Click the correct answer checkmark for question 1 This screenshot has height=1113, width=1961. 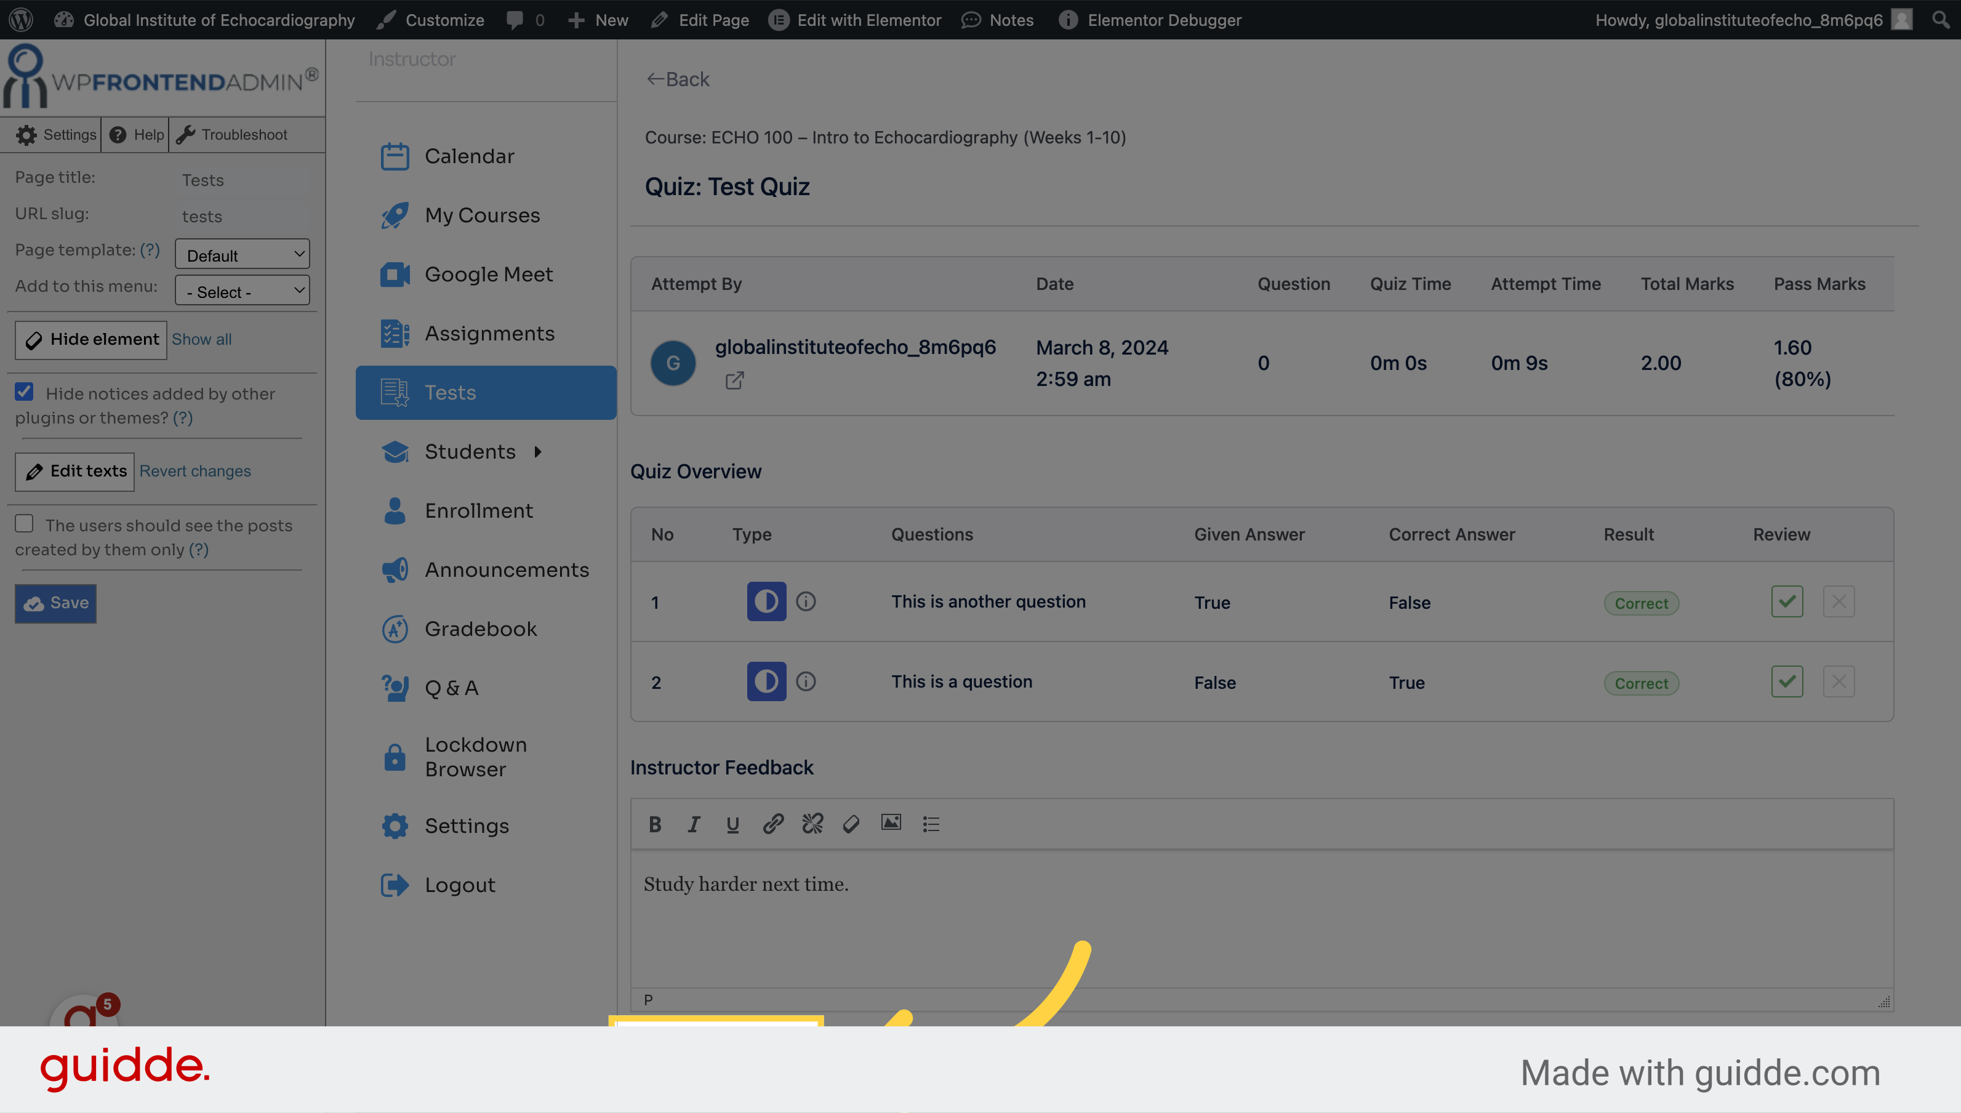(1787, 601)
